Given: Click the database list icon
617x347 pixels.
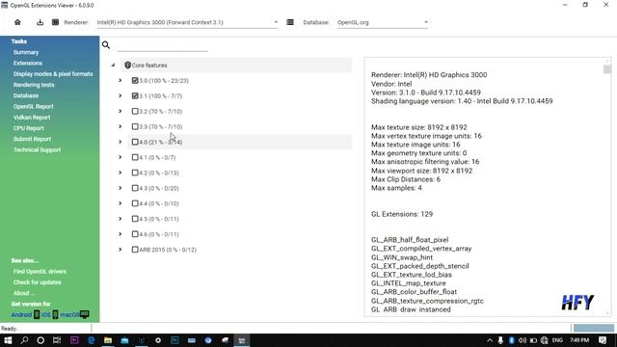Looking at the screenshot, I should (290, 22).
